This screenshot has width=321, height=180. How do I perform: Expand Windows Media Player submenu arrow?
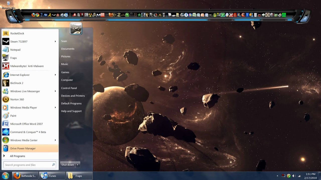click(55, 107)
